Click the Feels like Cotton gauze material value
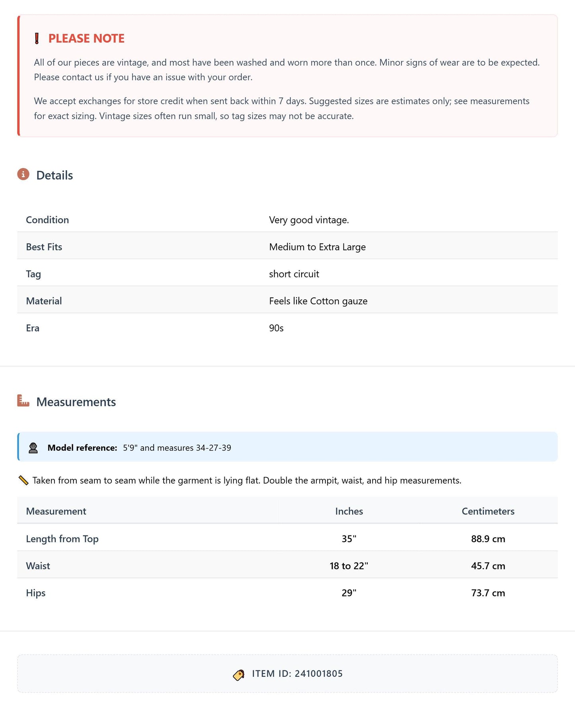Screen dimensions: 575x707 click(318, 301)
